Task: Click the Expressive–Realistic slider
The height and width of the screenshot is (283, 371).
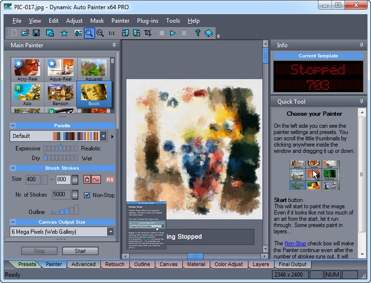Action: point(61,148)
